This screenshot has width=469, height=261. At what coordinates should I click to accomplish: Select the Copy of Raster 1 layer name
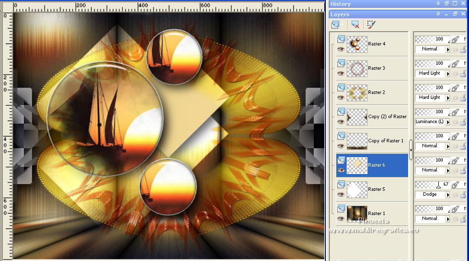point(386,141)
